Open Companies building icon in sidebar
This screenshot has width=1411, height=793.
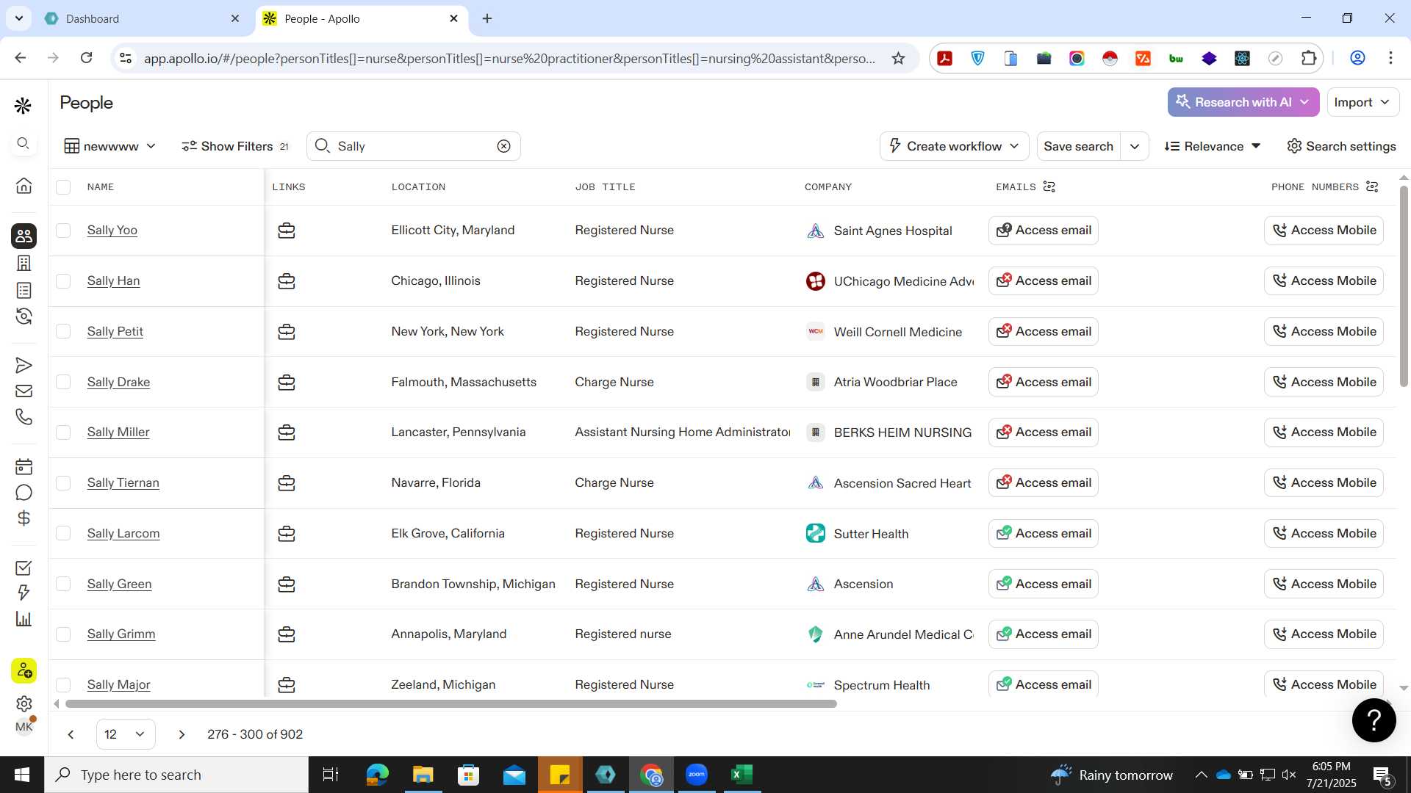[24, 263]
